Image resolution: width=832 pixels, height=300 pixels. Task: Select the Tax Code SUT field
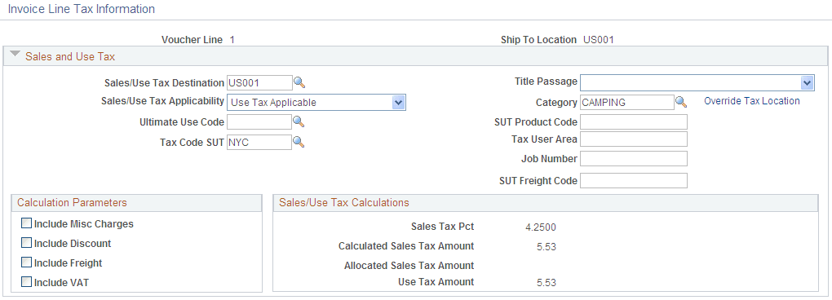click(259, 142)
